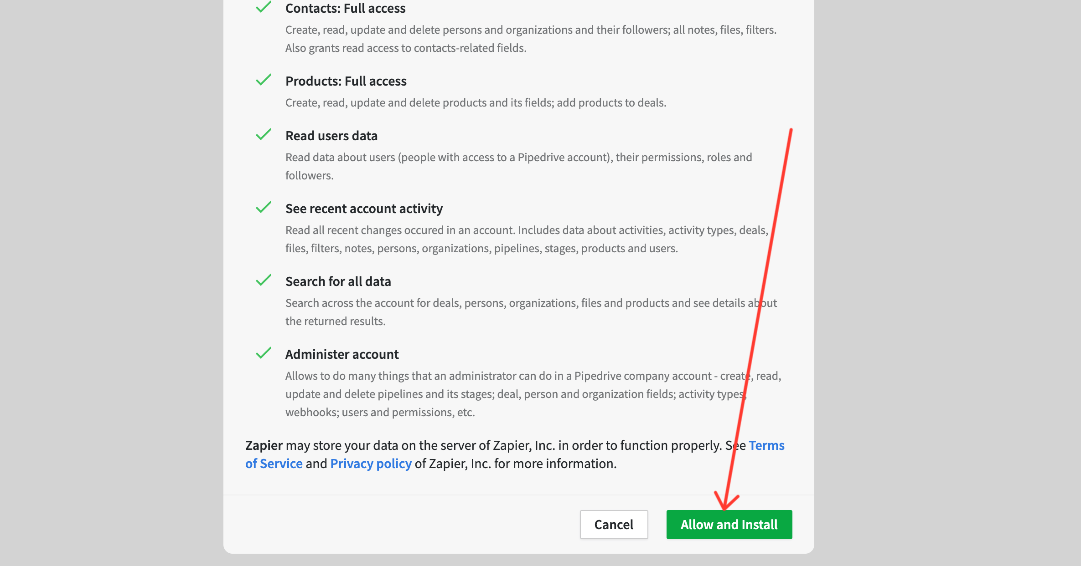Click the 'Search for all data' heading
This screenshot has height=566, width=1081.
338,281
